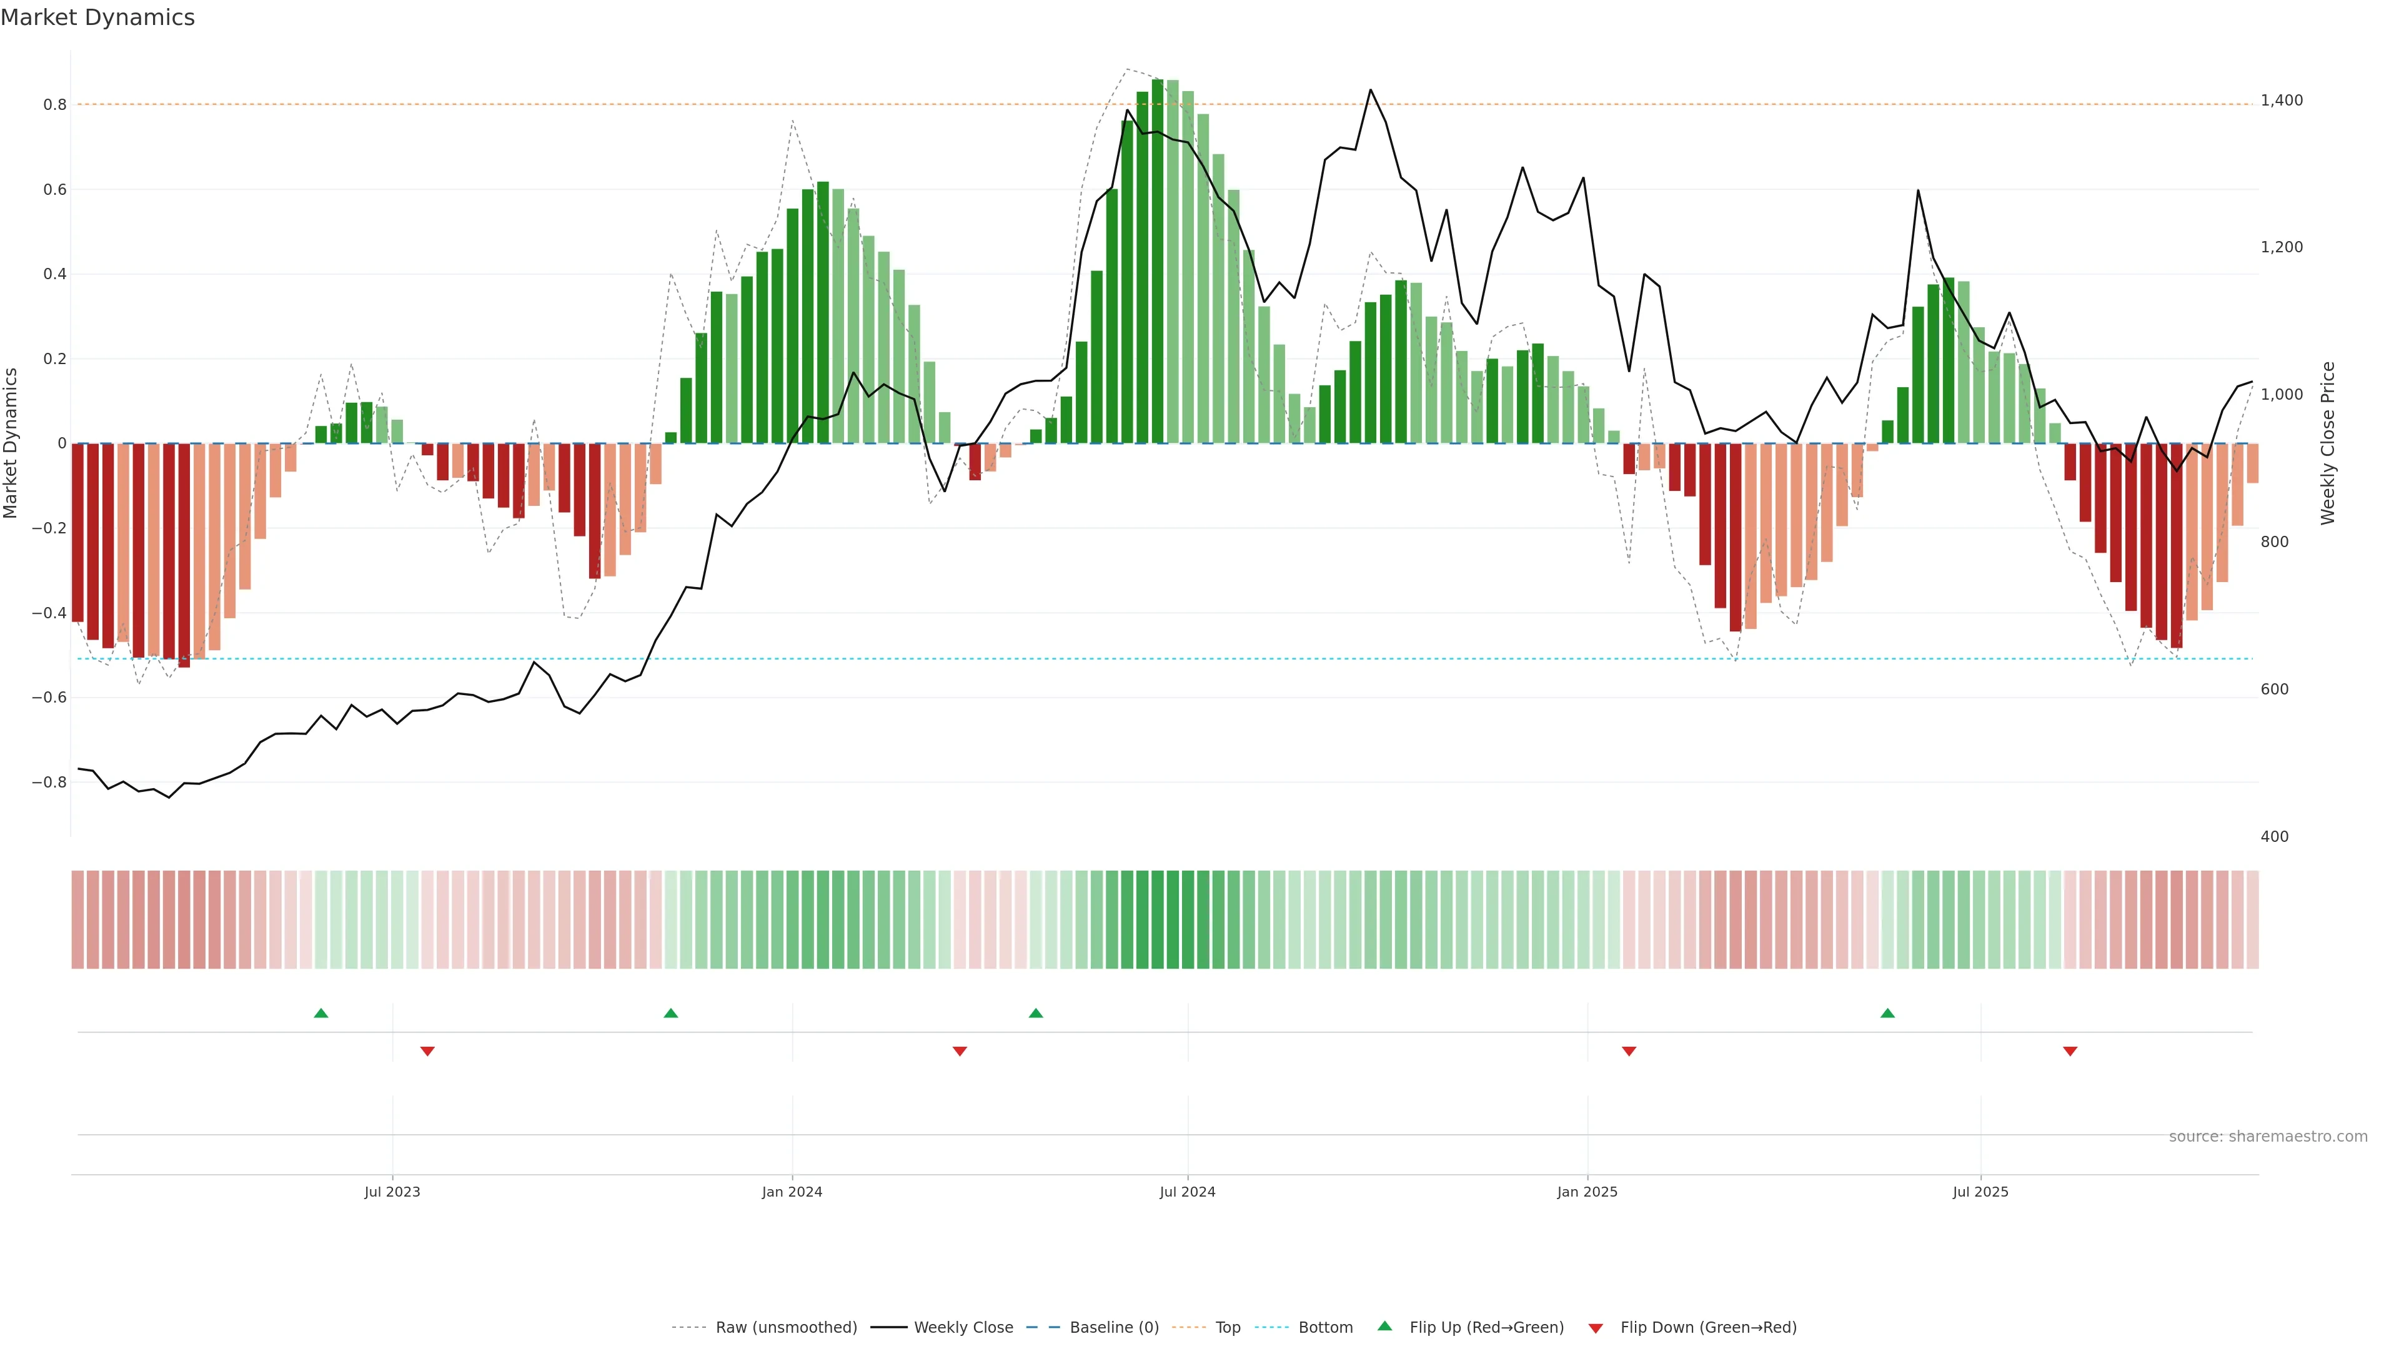Toggle the Flip Down (Green→Red) legend entry

pos(1708,1328)
